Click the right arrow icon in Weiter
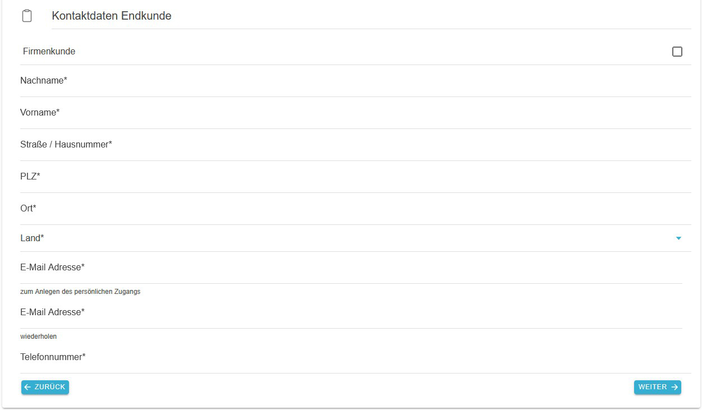 [x=674, y=387]
